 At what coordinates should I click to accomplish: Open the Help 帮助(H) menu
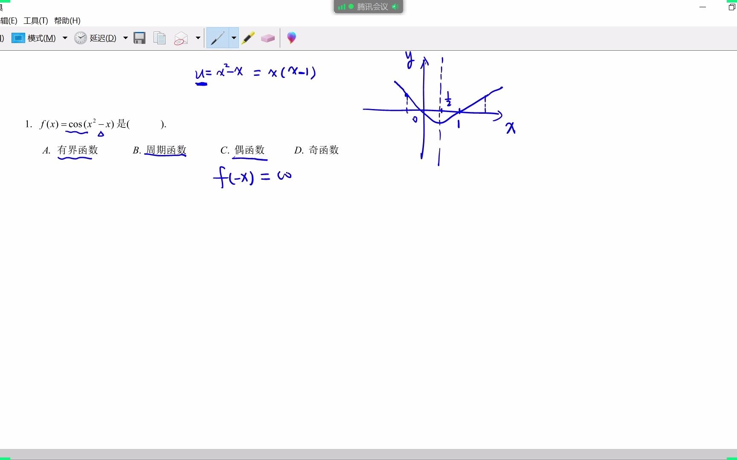pyautogui.click(x=67, y=20)
